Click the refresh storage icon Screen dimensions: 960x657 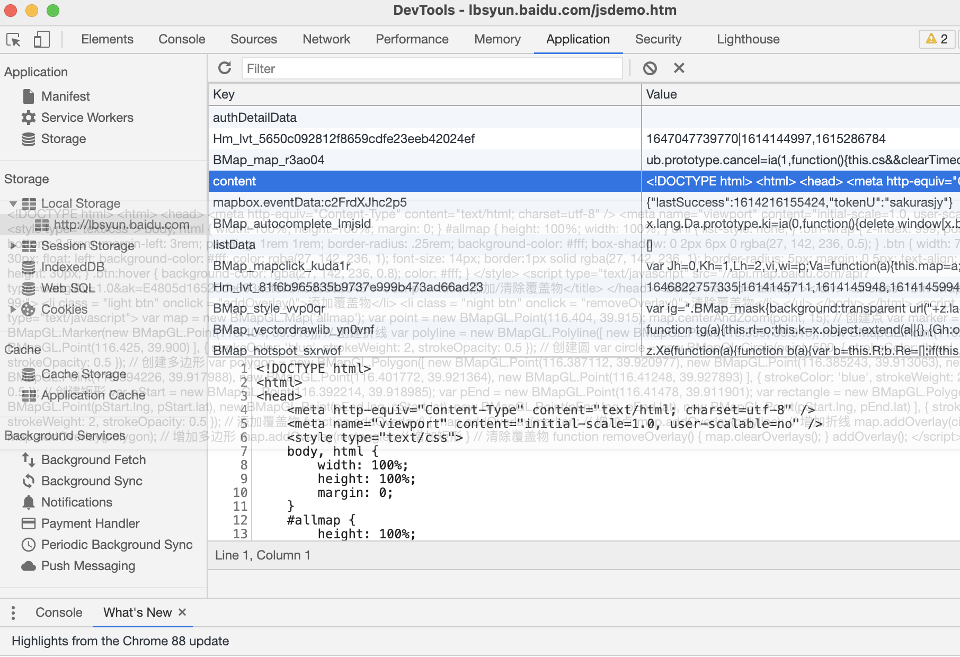225,68
